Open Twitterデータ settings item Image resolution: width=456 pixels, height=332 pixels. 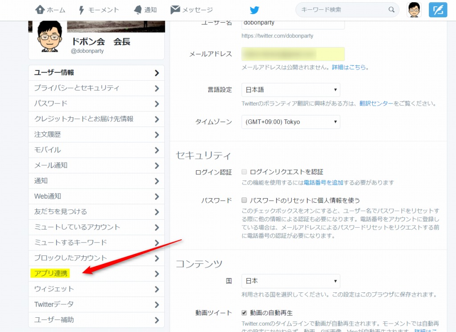point(96,304)
